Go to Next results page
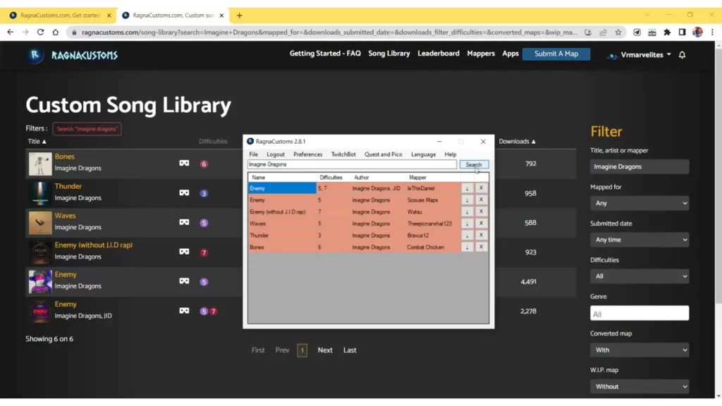 (325, 350)
